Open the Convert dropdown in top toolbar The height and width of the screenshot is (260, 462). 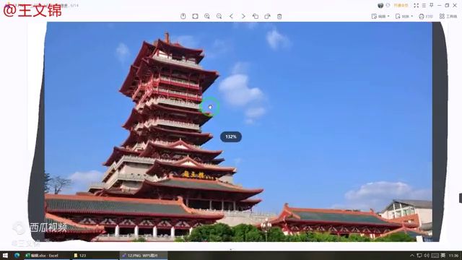404,16
